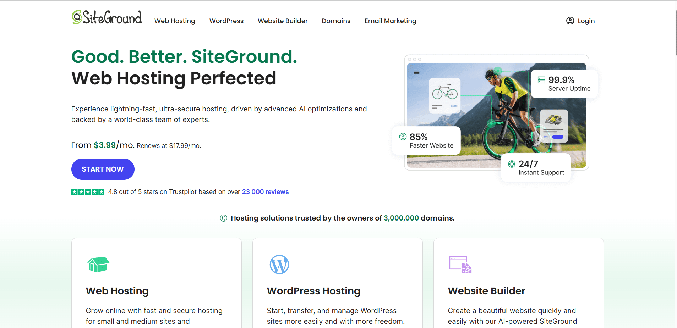Select Email Marketing in the top navigation
This screenshot has width=677, height=328.
[x=390, y=21]
